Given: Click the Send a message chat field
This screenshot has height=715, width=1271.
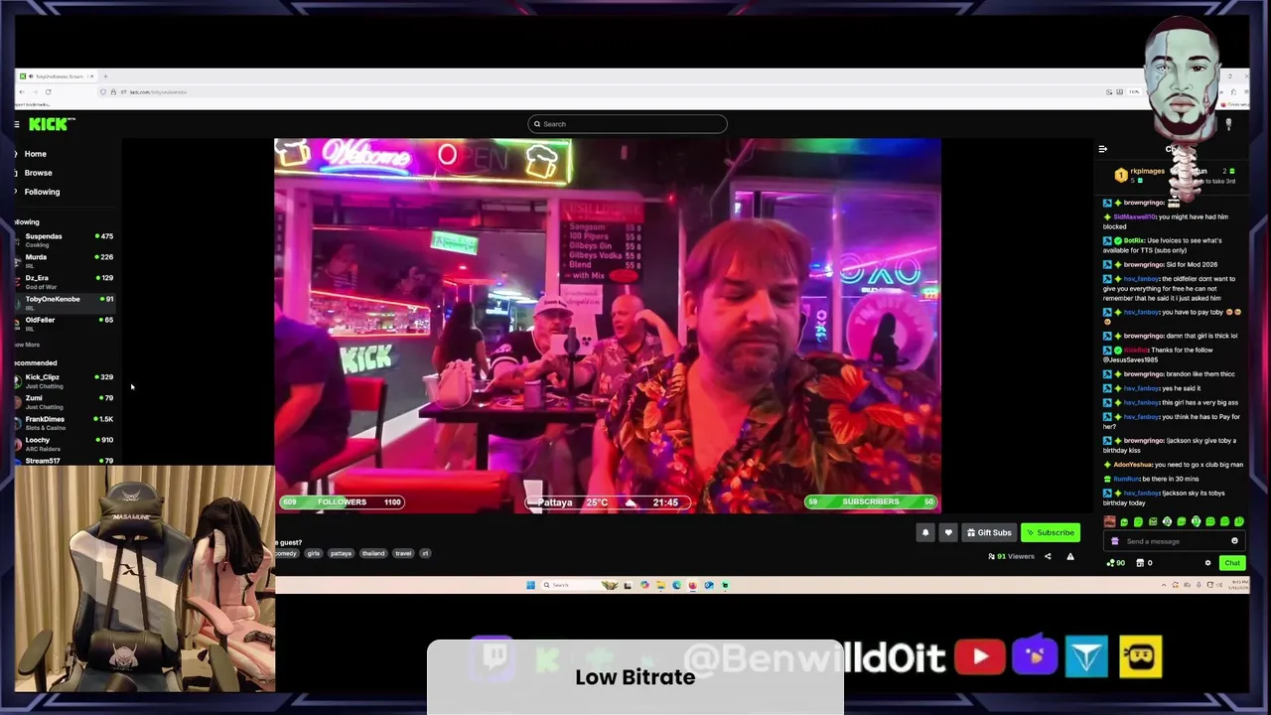Looking at the screenshot, I should [1176, 541].
